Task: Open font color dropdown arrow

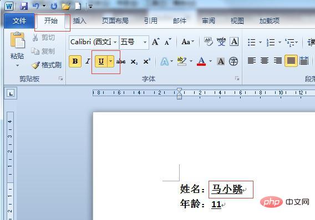Action: [210, 61]
